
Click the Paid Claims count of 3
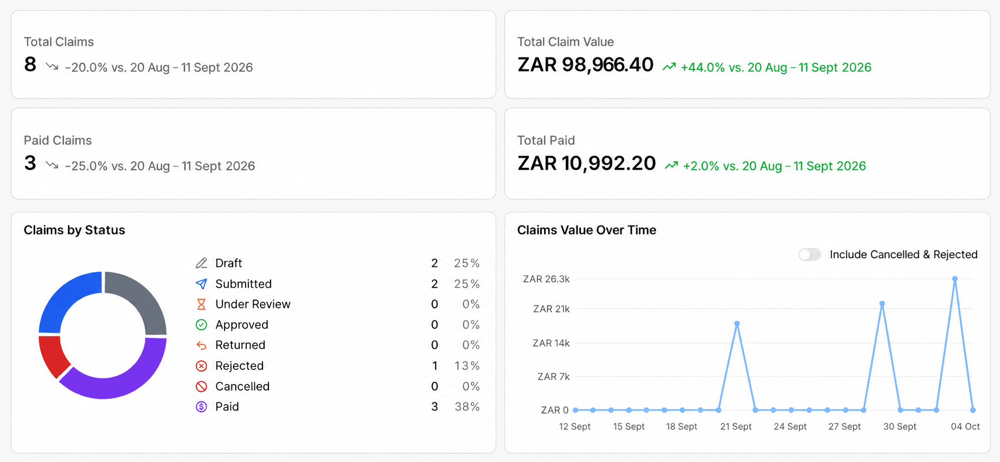30,164
